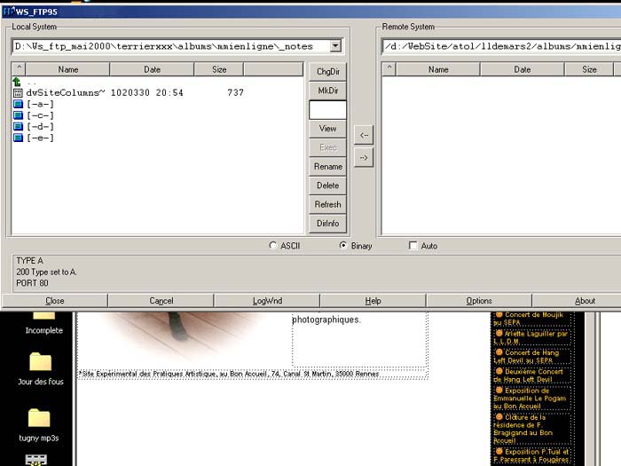Image resolution: width=621 pixels, height=466 pixels.
Task: Click the local MkDir button
Action: pyautogui.click(x=327, y=91)
